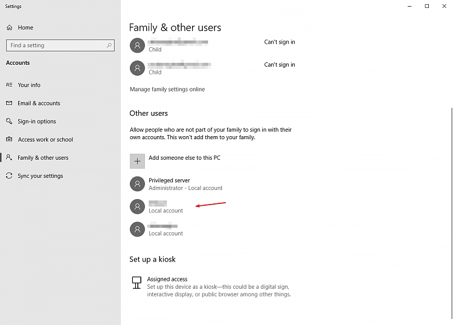
Task: Maximize the Settings window
Action: pos(426,6)
